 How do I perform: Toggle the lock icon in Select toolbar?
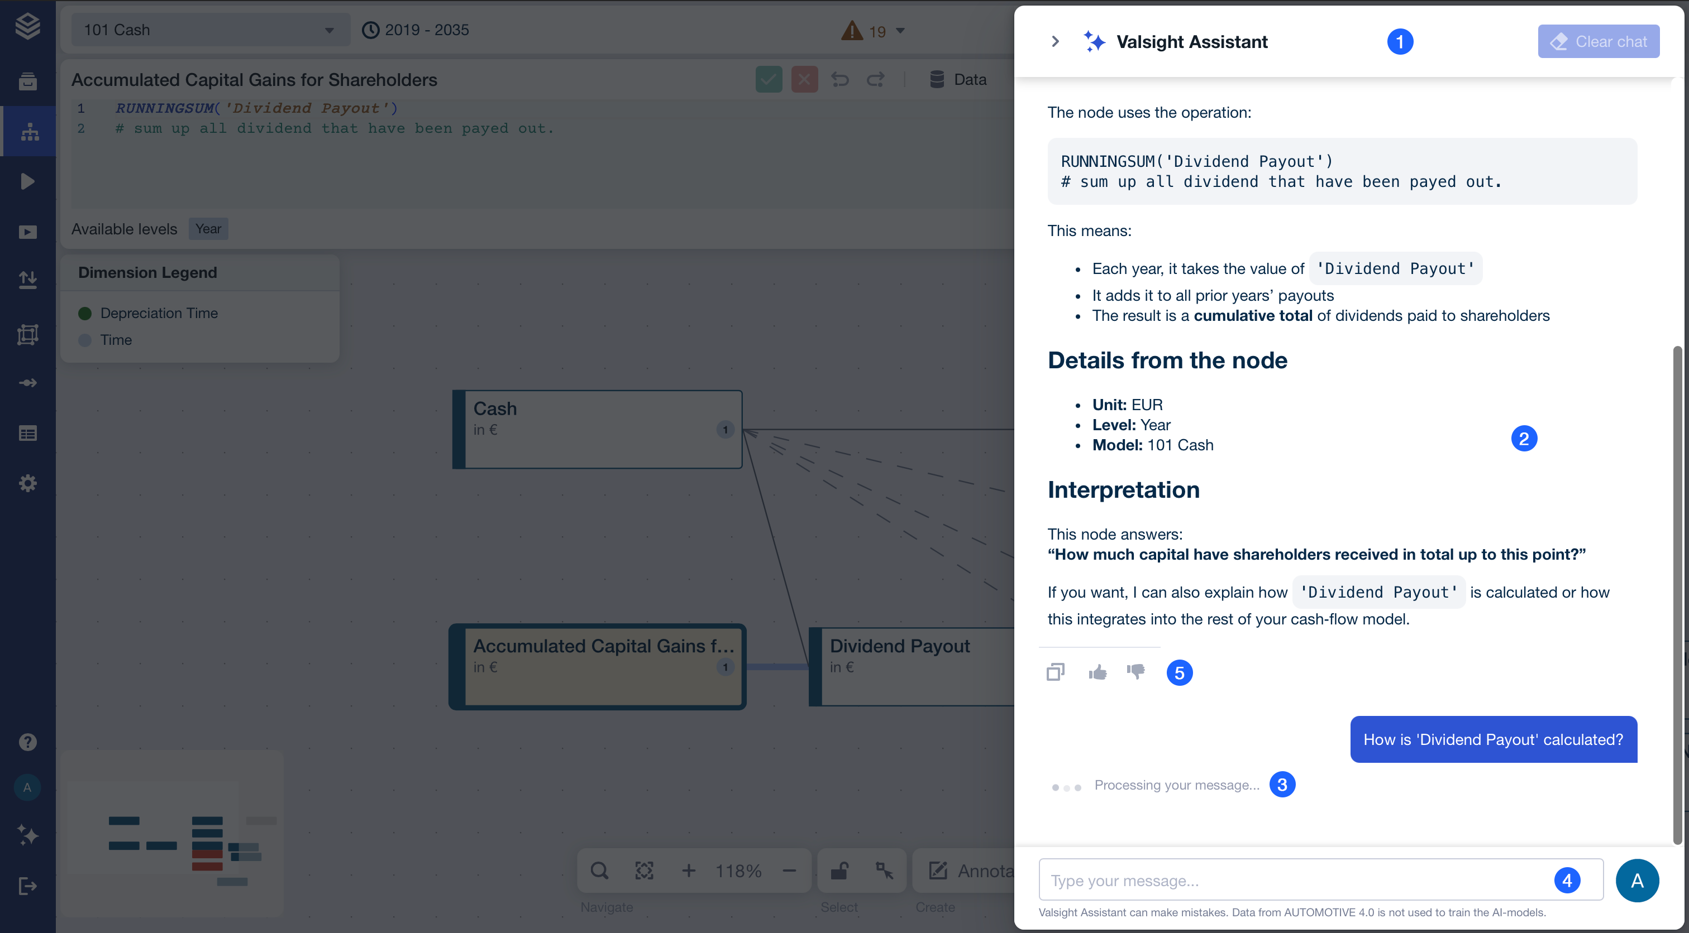(x=839, y=871)
